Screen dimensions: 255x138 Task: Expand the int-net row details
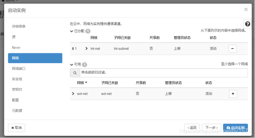point(86,48)
